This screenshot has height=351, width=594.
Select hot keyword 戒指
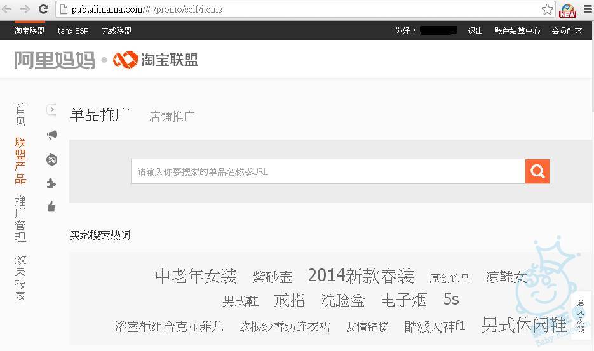(x=290, y=300)
